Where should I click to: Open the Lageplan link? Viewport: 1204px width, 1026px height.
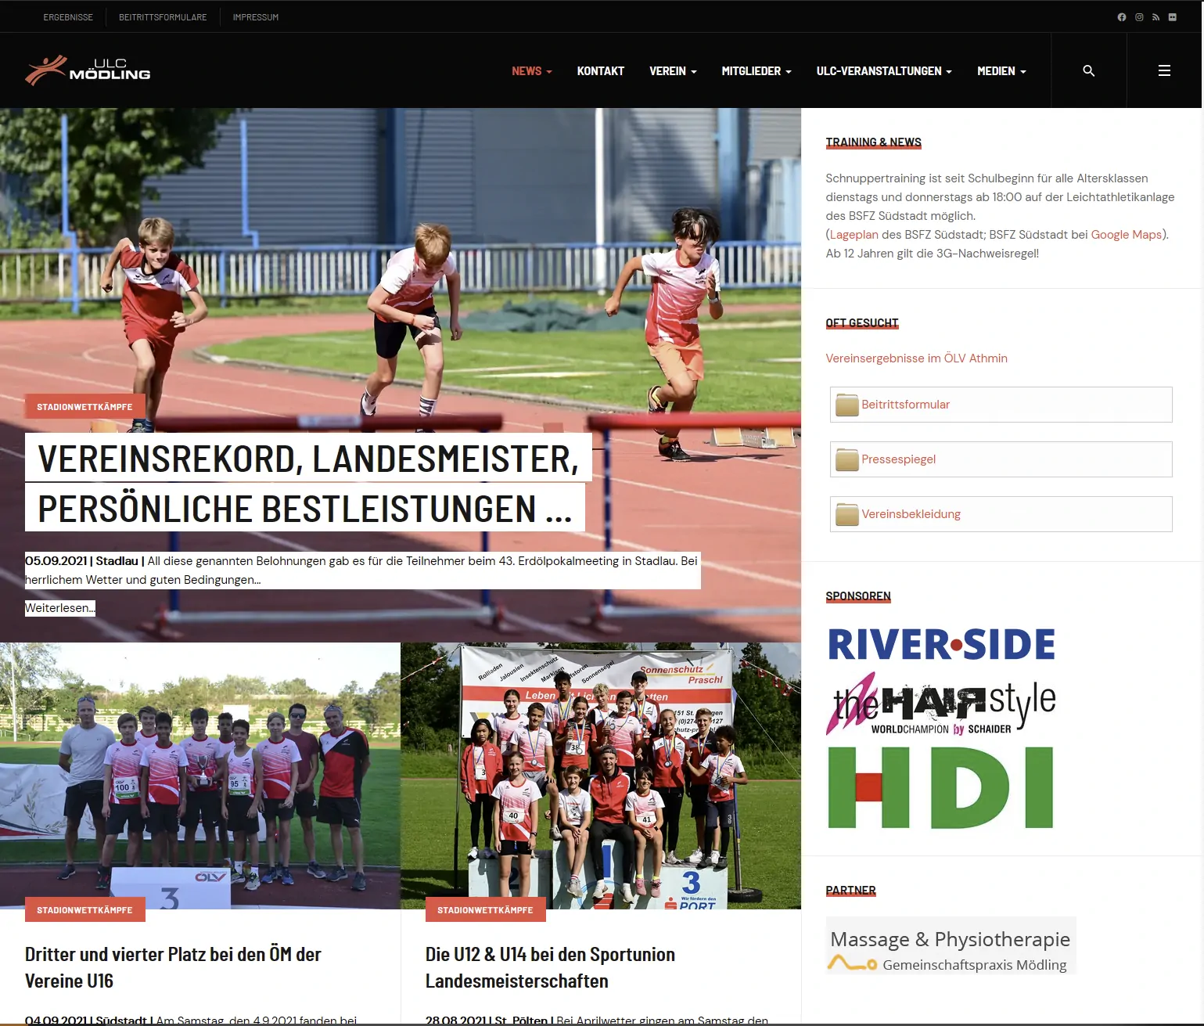click(x=854, y=235)
